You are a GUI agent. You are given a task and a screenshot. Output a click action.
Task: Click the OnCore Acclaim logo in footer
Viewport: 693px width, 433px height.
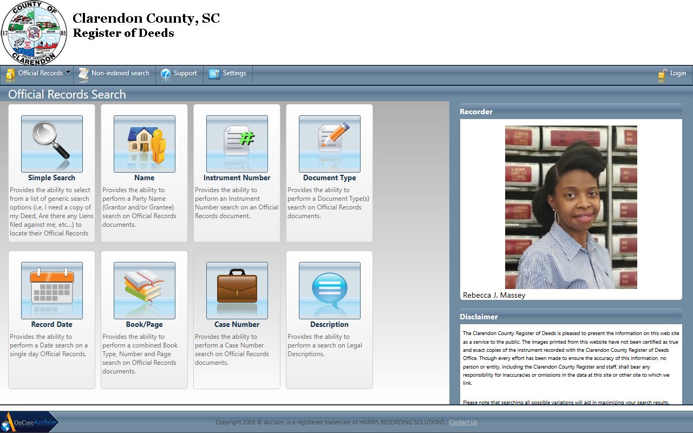(30, 422)
